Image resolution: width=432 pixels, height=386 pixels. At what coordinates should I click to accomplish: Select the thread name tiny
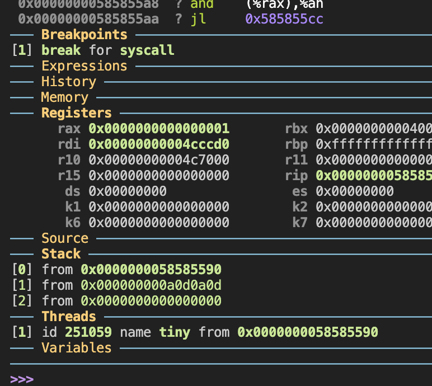click(x=175, y=332)
